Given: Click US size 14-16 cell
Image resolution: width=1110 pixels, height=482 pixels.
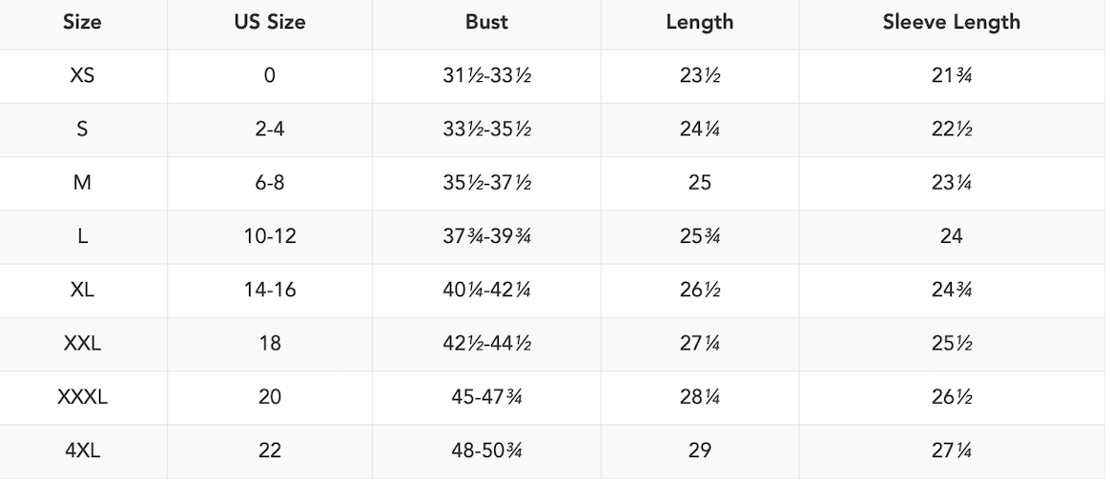Looking at the screenshot, I should [270, 291].
